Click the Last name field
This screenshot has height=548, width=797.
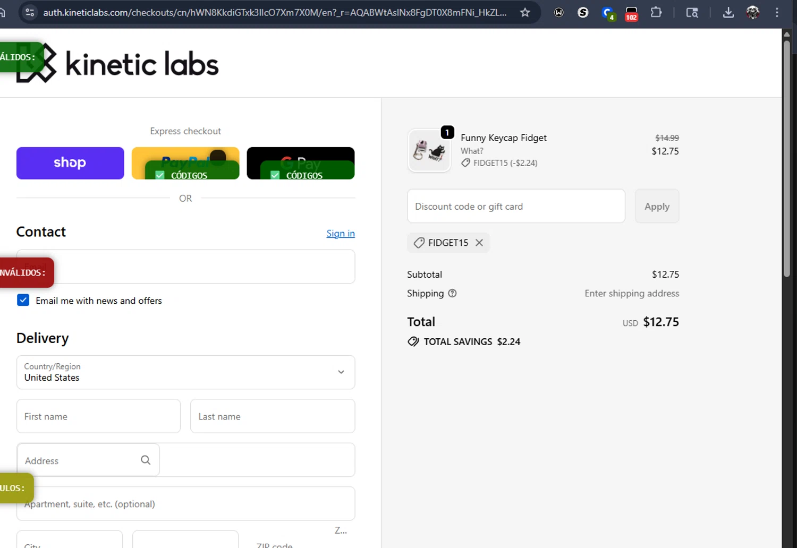coord(273,416)
